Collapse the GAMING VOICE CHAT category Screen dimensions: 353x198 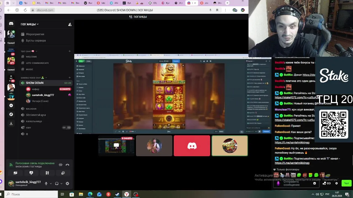34,78
